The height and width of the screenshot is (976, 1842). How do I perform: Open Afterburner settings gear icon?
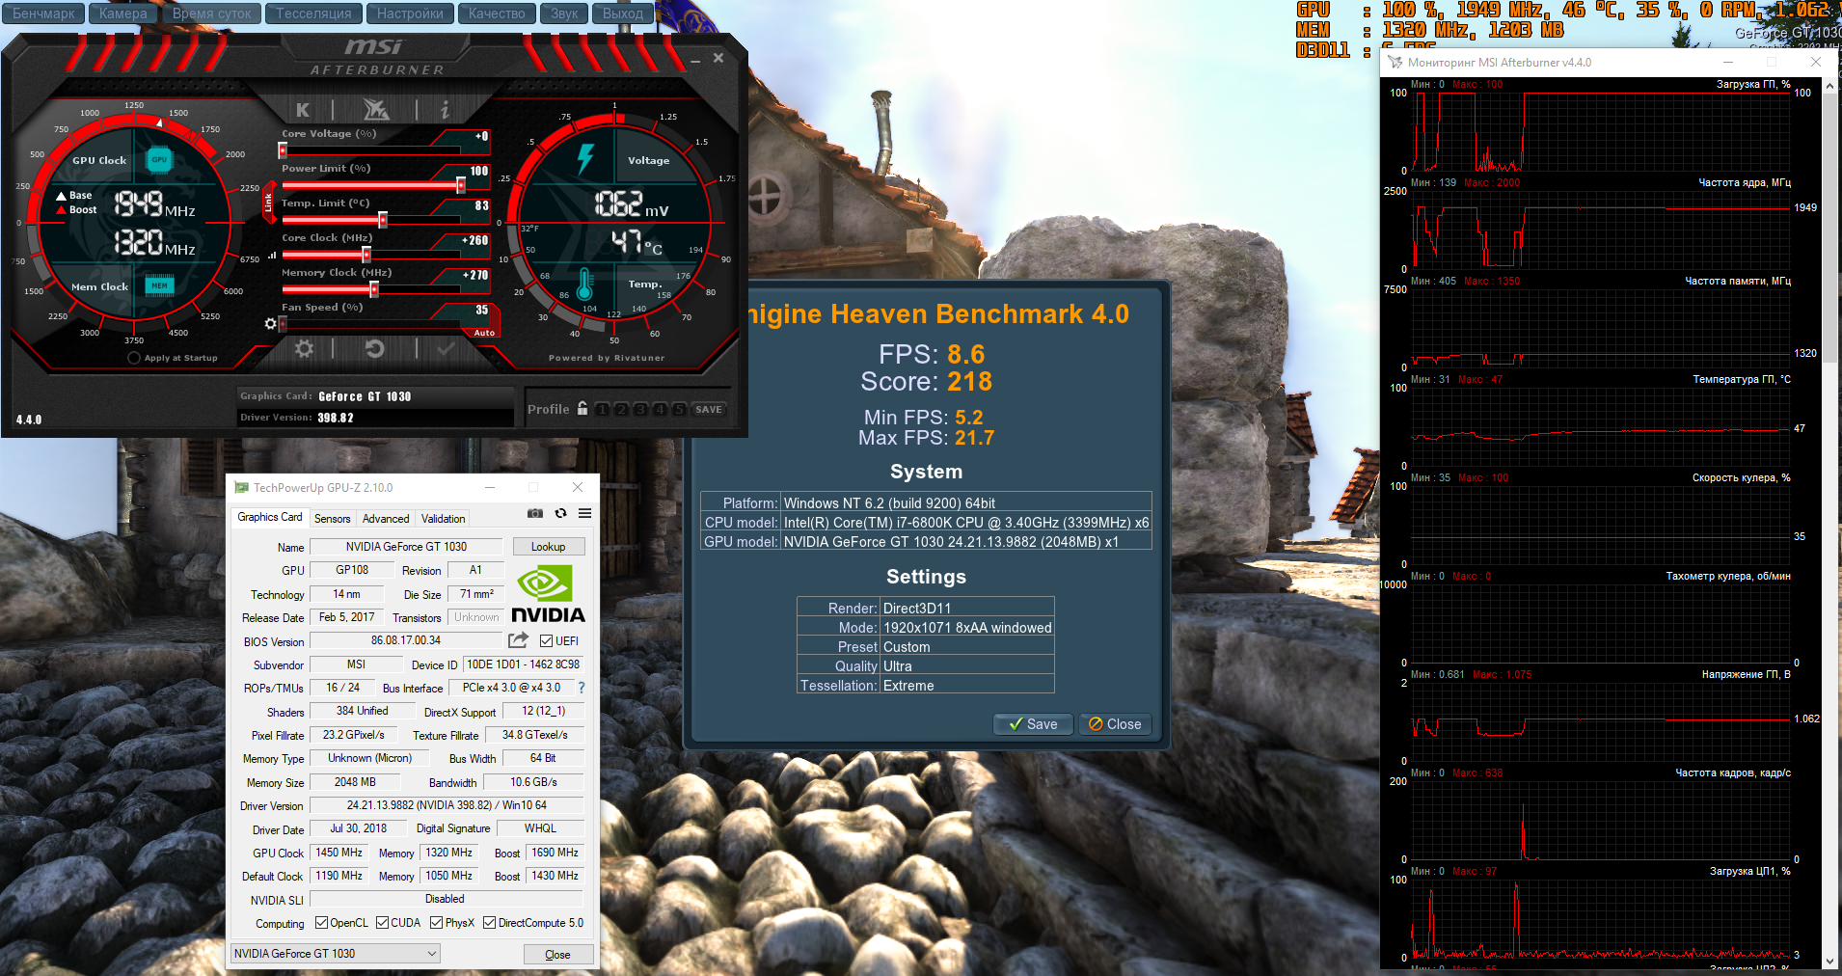(x=304, y=349)
